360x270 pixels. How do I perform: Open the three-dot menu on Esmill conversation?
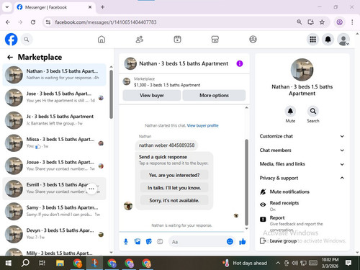click(x=91, y=189)
